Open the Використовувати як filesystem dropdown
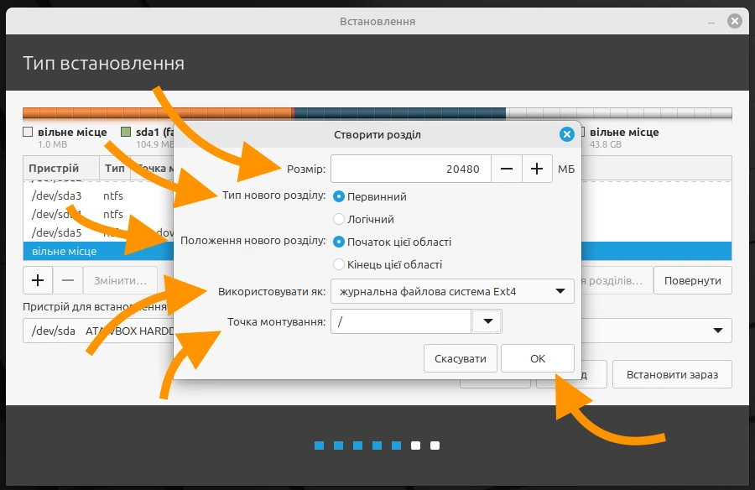Image resolution: width=755 pixels, height=490 pixels. tap(452, 291)
